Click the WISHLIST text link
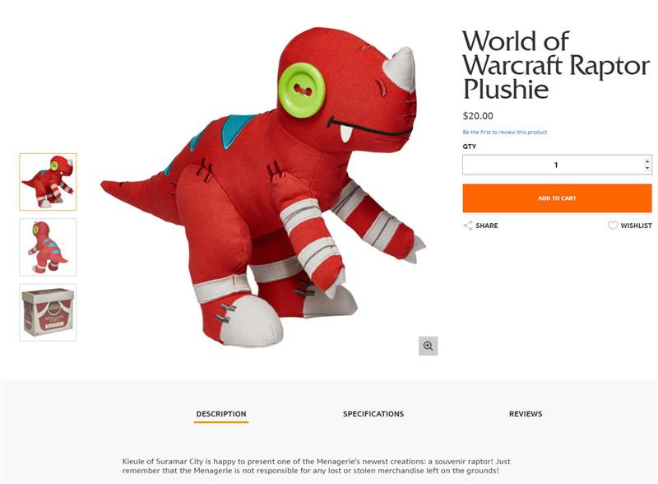The width and height of the screenshot is (658, 484). coord(636,226)
